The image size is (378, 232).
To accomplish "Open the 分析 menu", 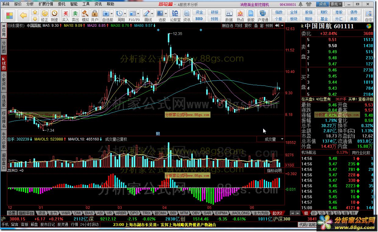I will coord(30,4).
